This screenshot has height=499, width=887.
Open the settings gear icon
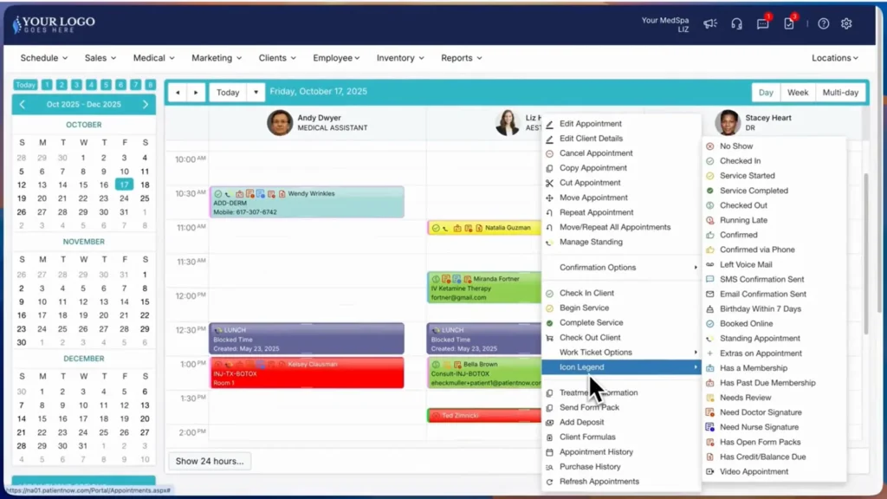846,24
